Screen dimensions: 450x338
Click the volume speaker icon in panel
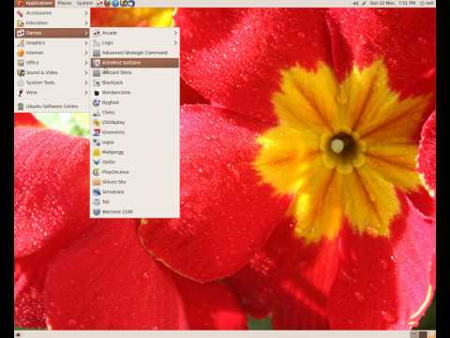pyautogui.click(x=355, y=4)
